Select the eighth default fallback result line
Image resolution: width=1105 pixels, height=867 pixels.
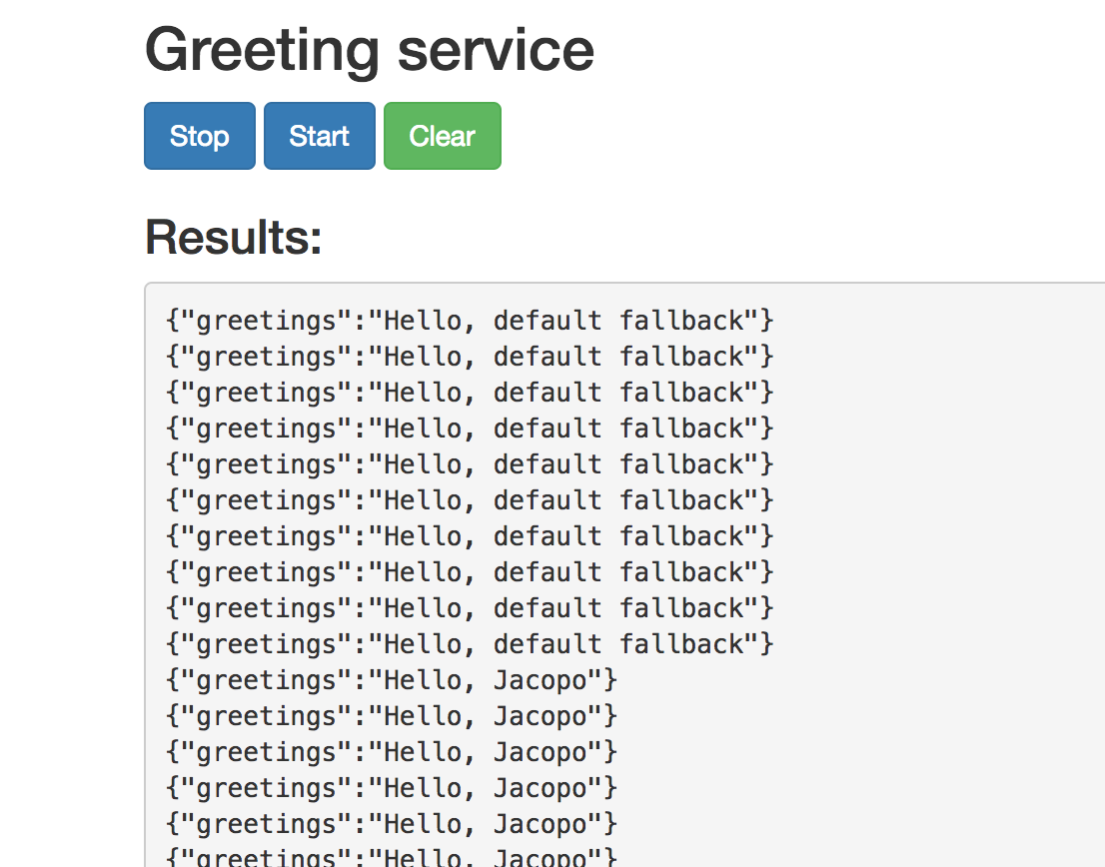click(470, 572)
